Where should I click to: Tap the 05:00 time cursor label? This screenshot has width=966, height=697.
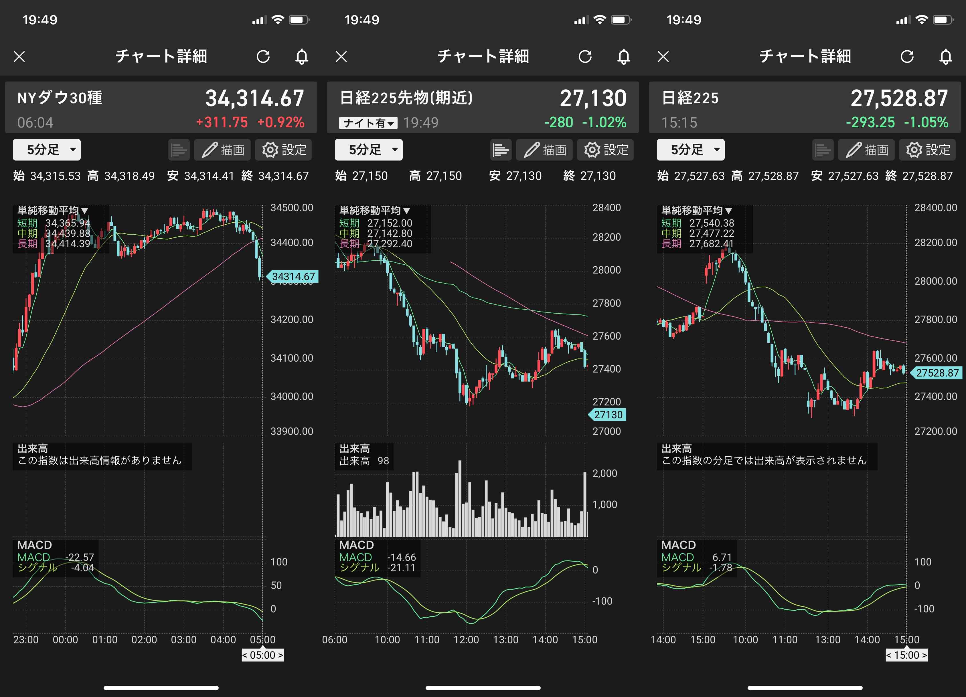pos(262,655)
